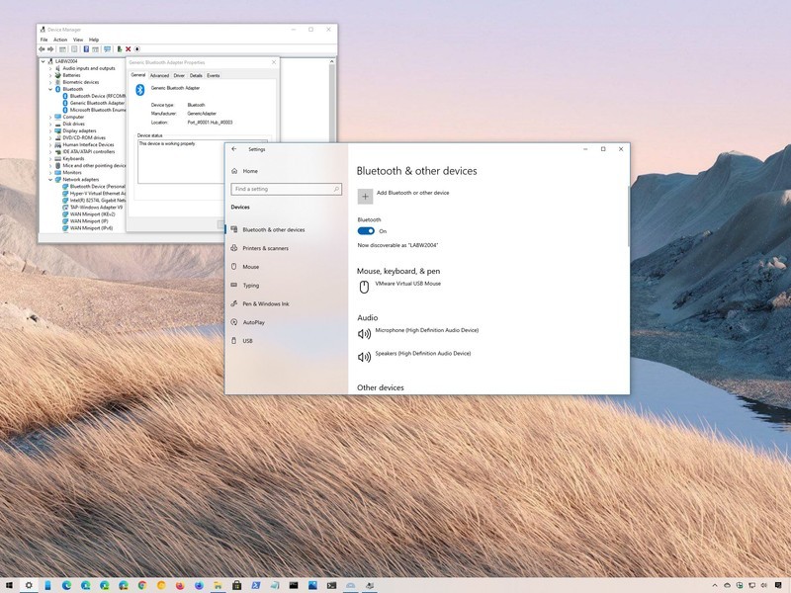This screenshot has height=593, width=791.
Task: Open the File menu in Device Manager
Action: (x=44, y=40)
